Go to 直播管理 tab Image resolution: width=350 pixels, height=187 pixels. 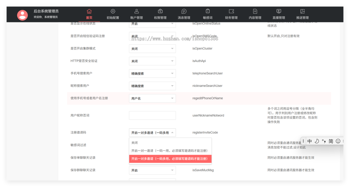pyautogui.click(x=279, y=14)
